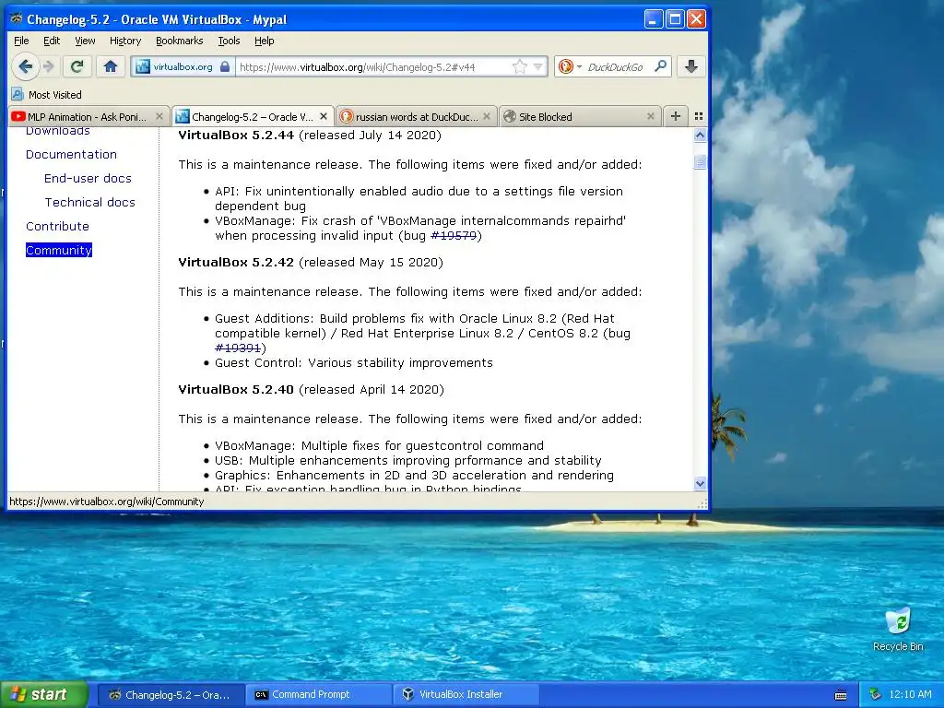The height and width of the screenshot is (708, 944).
Task: Click the scrollbar down arrow
Action: [x=700, y=483]
